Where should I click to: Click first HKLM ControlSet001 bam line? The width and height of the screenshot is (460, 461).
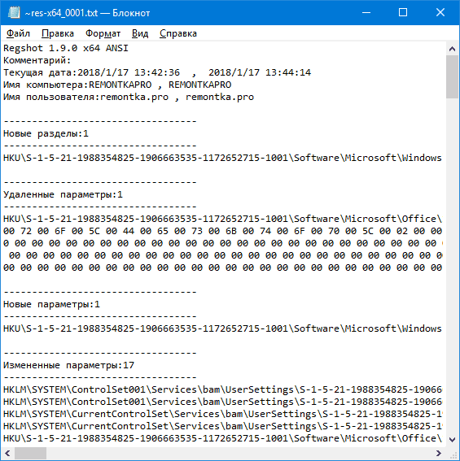222,389
